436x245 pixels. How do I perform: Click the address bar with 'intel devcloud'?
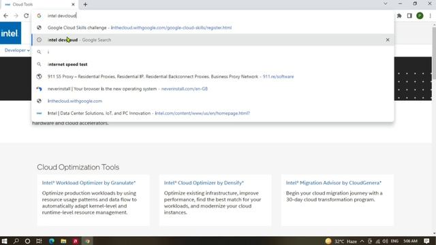(x=213, y=16)
